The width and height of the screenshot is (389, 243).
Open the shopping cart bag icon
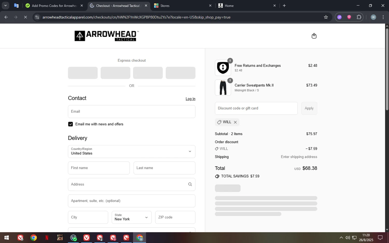pos(314,36)
